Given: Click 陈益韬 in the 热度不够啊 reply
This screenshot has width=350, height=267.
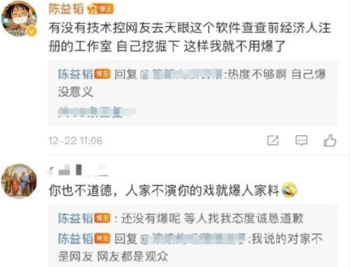Looking at the screenshot, I should pyautogui.click(x=75, y=74).
